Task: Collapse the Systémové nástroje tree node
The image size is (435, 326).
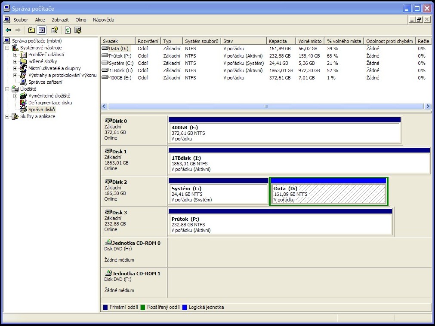Action: point(7,48)
